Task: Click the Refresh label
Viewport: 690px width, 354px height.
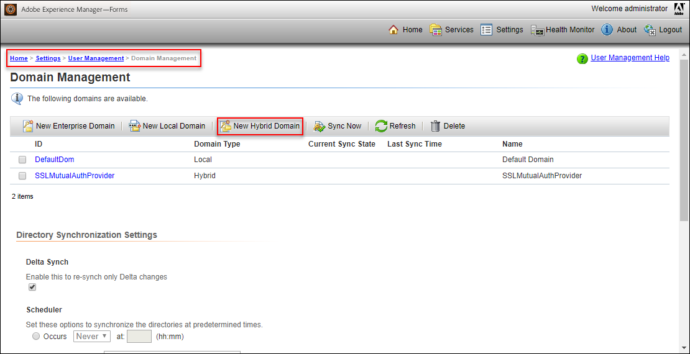Action: (x=402, y=126)
